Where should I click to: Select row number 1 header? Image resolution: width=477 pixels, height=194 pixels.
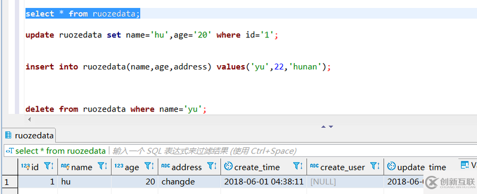click(x=10, y=182)
